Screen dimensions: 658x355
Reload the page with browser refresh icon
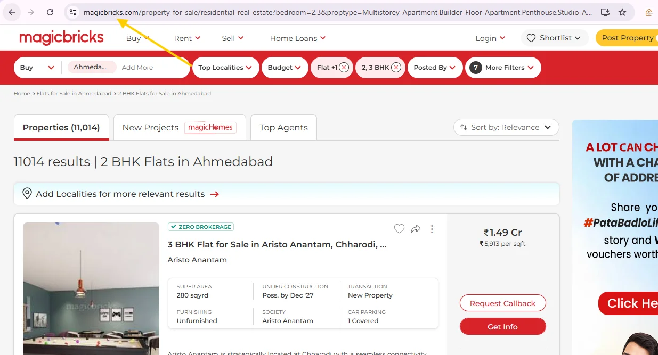(50, 12)
